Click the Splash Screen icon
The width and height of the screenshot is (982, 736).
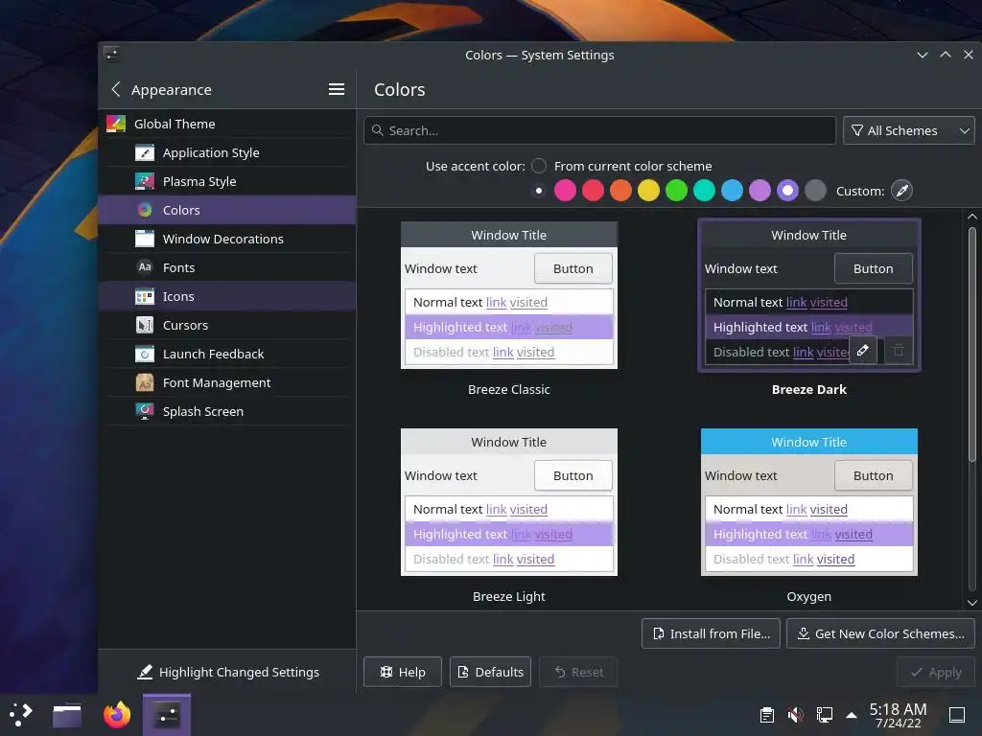coord(145,411)
